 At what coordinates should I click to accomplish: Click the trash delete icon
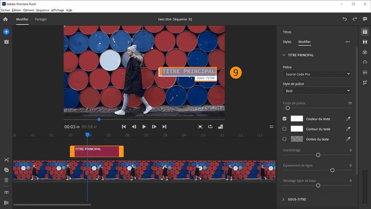coord(6,180)
